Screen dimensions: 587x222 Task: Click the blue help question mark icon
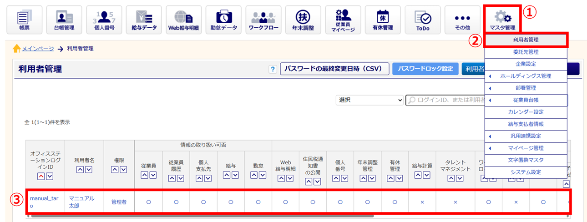(273, 69)
